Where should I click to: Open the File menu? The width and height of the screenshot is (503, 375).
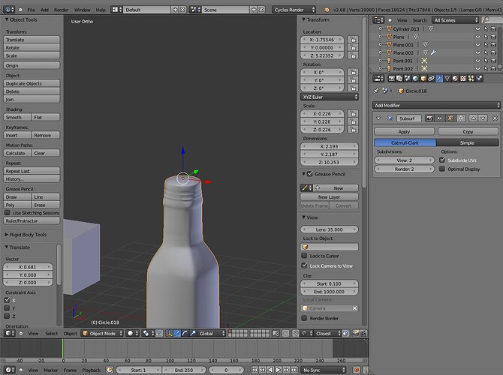pos(31,10)
